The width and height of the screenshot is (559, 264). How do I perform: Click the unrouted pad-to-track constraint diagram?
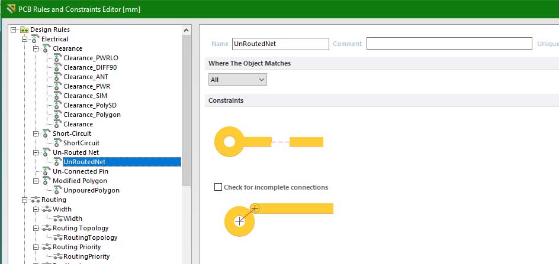click(x=268, y=142)
